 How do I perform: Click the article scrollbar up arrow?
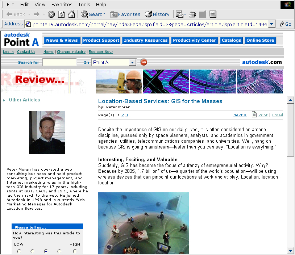[291, 100]
